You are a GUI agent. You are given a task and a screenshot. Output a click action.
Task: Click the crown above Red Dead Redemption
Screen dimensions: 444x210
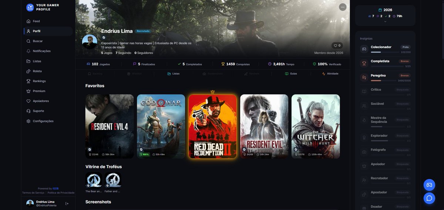[x=212, y=92]
